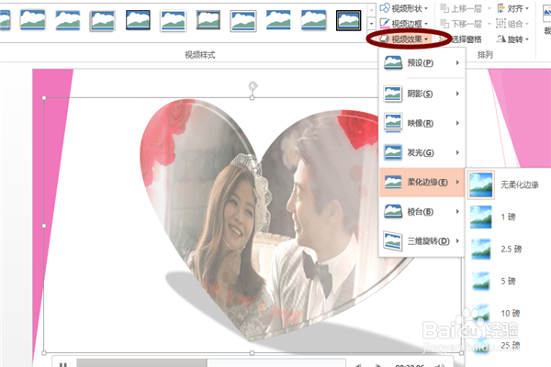Click the video playback progress bar

tap(211, 363)
